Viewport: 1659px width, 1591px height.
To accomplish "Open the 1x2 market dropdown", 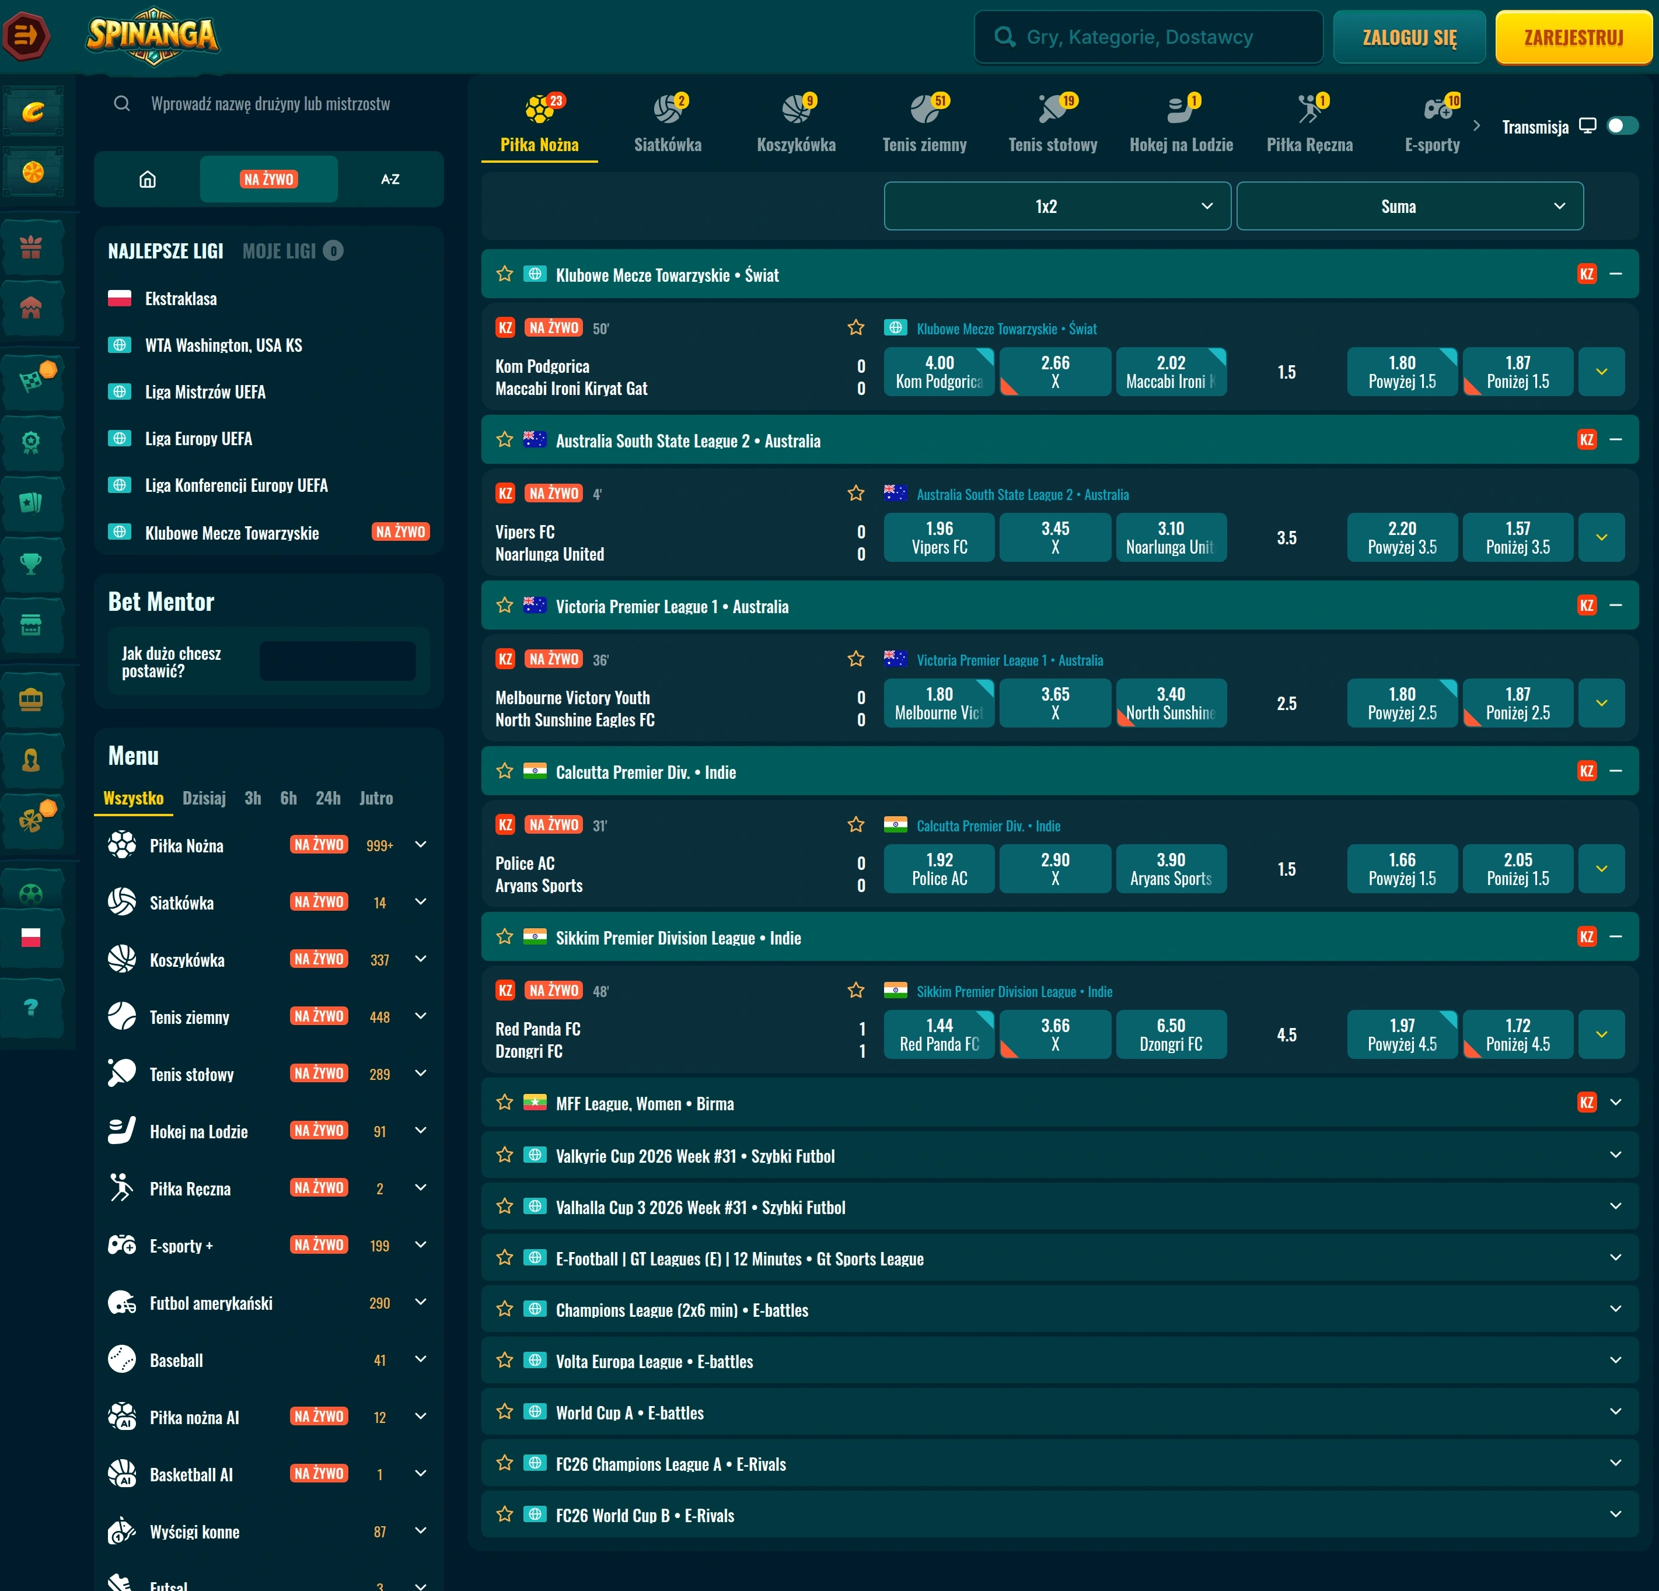I will (x=1057, y=205).
